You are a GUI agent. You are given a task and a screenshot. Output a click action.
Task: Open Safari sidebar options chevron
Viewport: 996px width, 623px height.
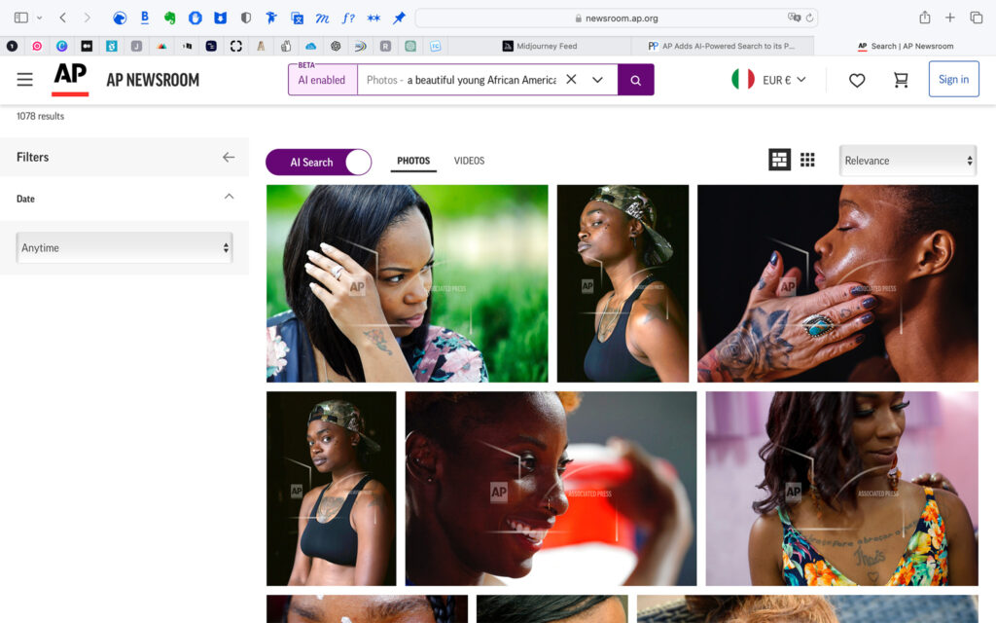tap(39, 18)
